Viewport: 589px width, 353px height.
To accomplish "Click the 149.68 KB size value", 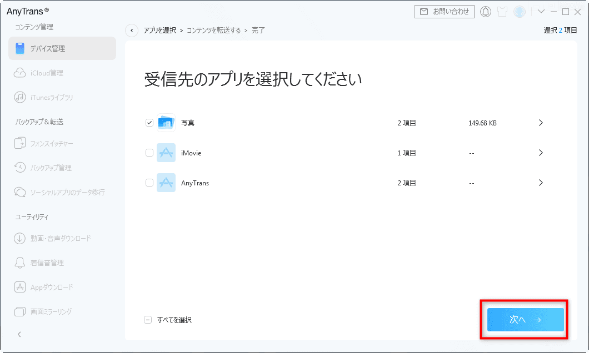I will pos(483,123).
